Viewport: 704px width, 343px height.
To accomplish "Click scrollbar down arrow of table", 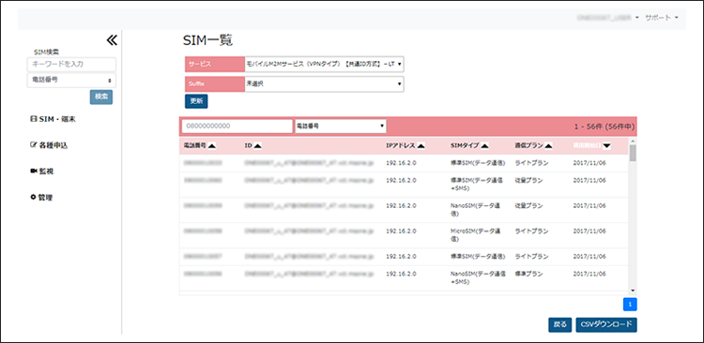I will pos(633,291).
